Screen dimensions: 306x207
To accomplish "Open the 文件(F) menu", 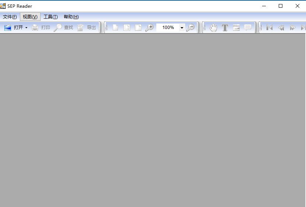I will click(x=10, y=17).
